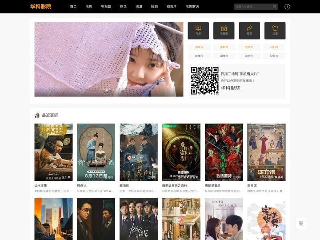The height and width of the screenshot is (240, 320).
Task: Click the 柳舟记 title link
Action: point(82,186)
